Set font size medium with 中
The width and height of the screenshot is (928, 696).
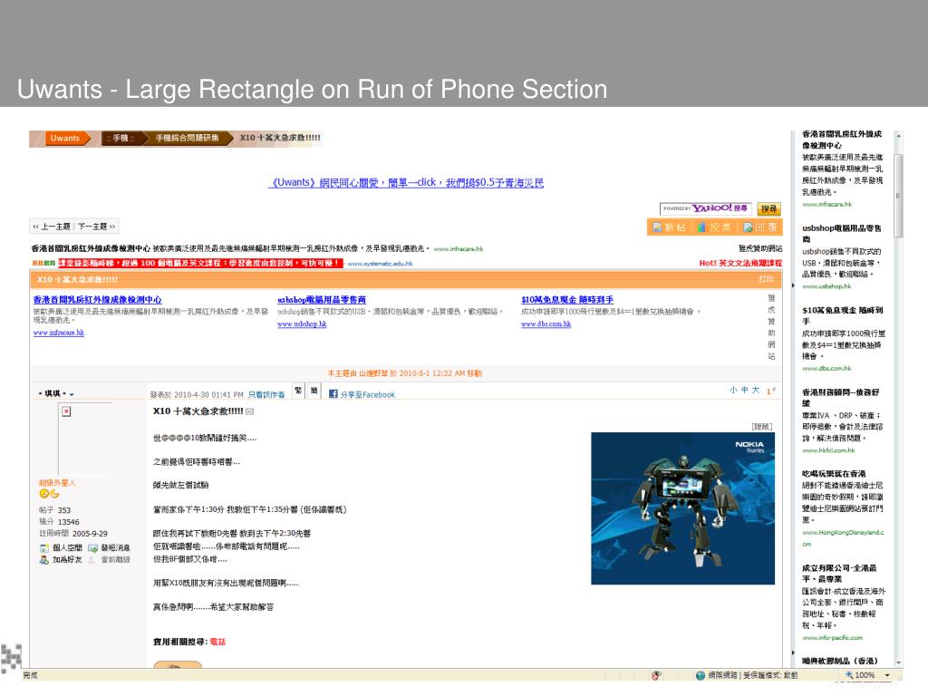pos(745,390)
